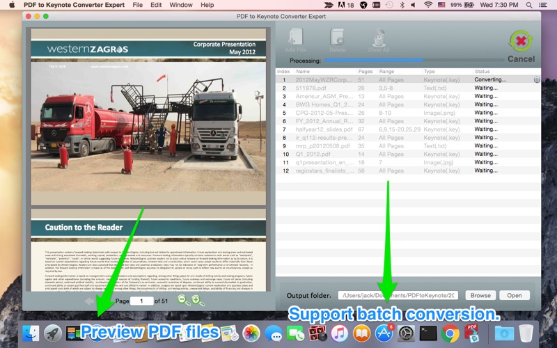Open iTunes in the Dock
This screenshot has height=348, width=557.
coord(339,333)
